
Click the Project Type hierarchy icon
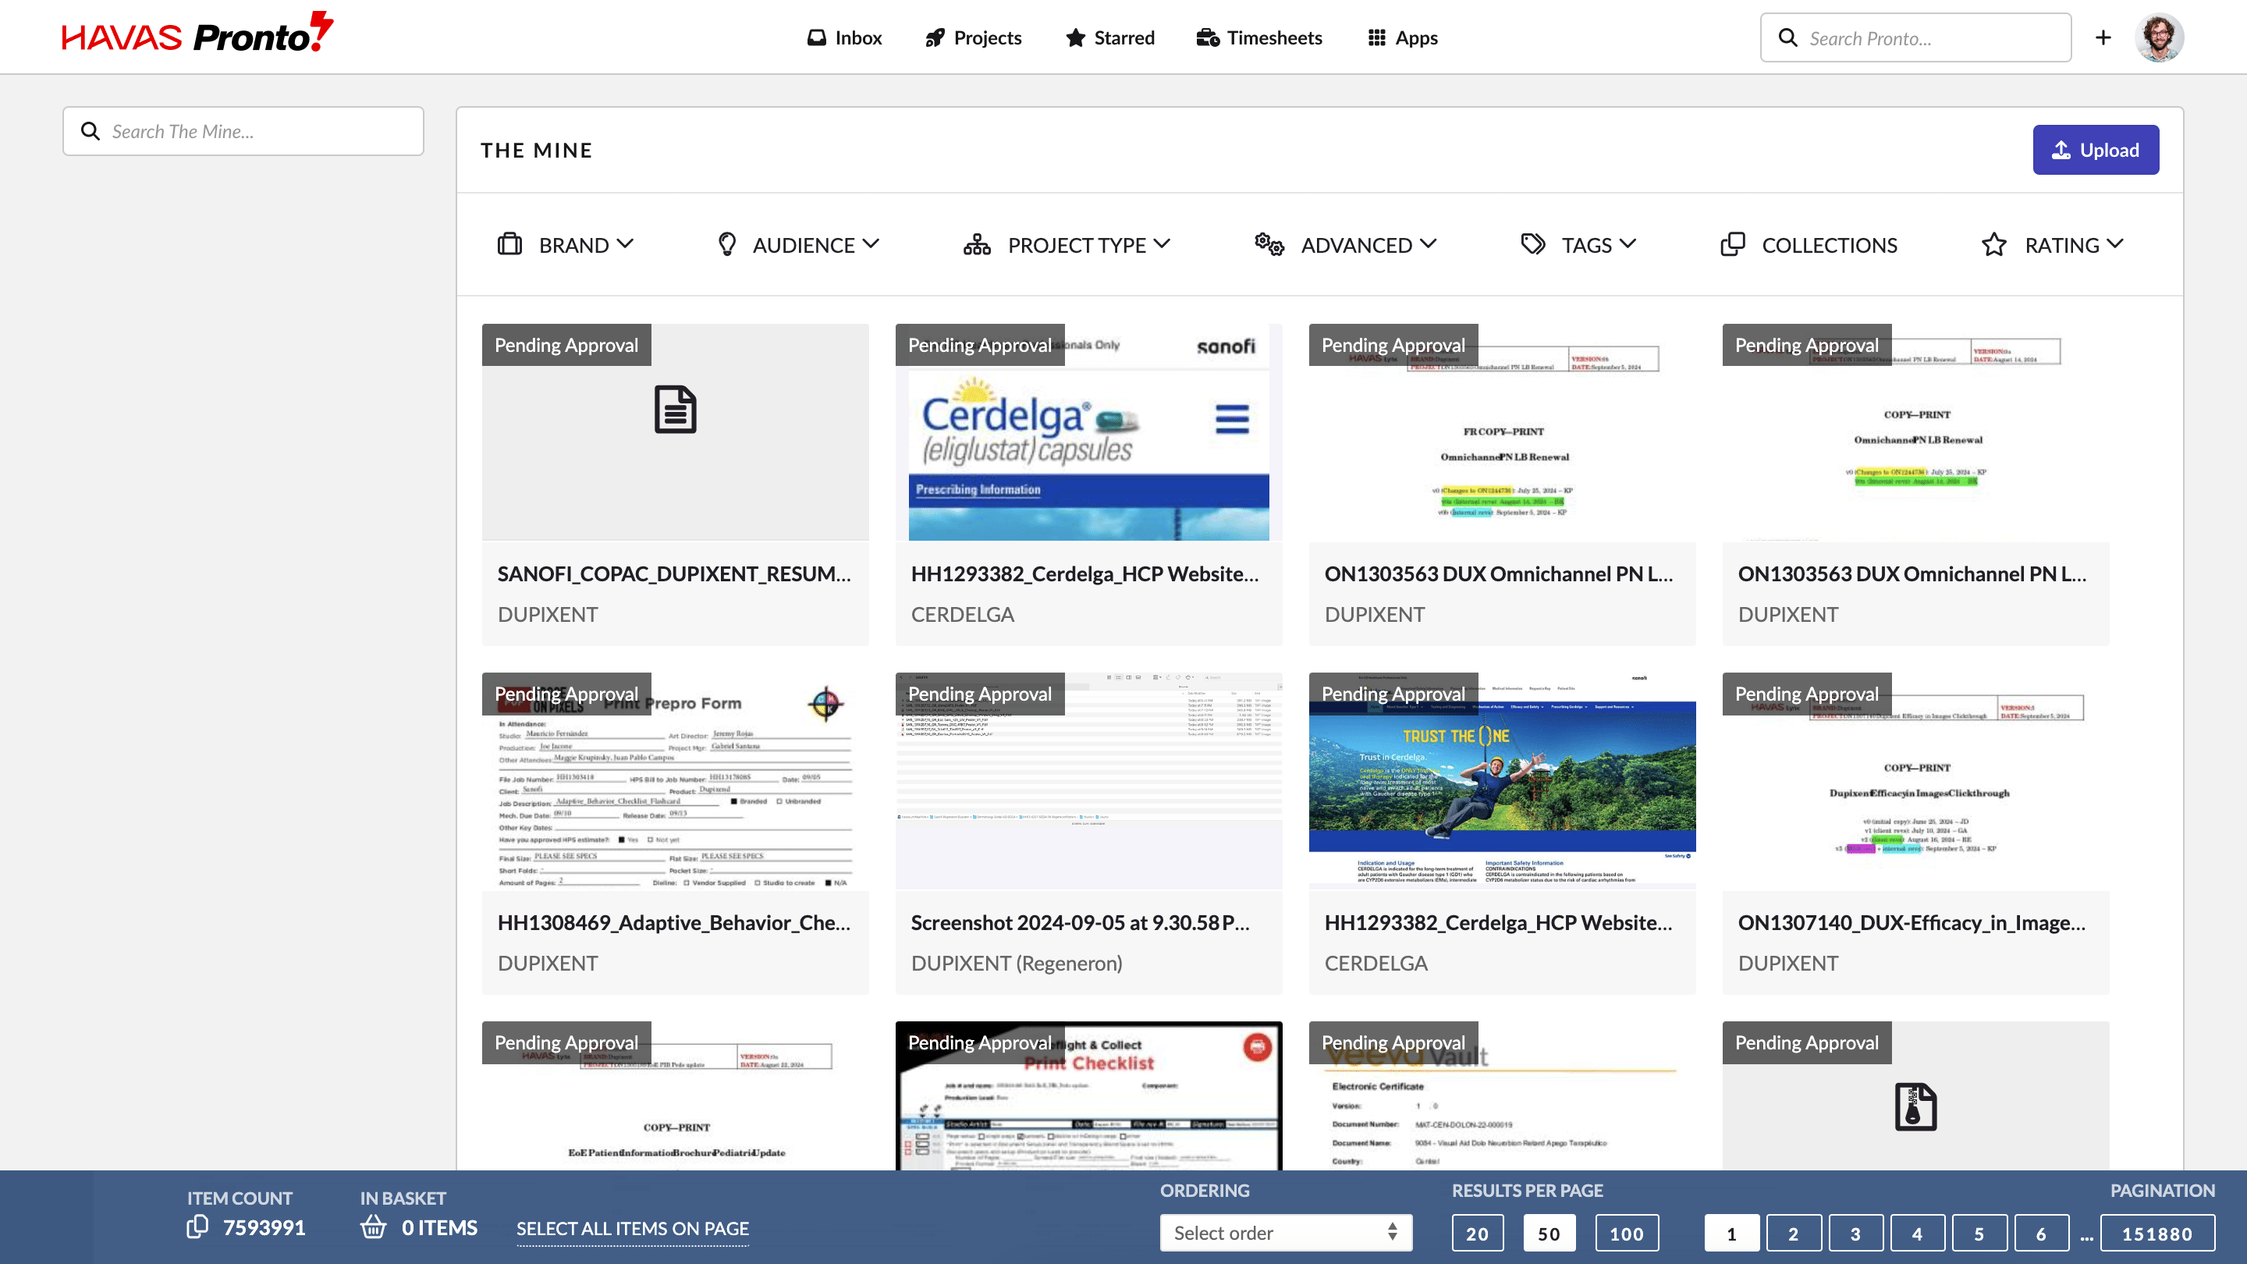pyautogui.click(x=977, y=244)
